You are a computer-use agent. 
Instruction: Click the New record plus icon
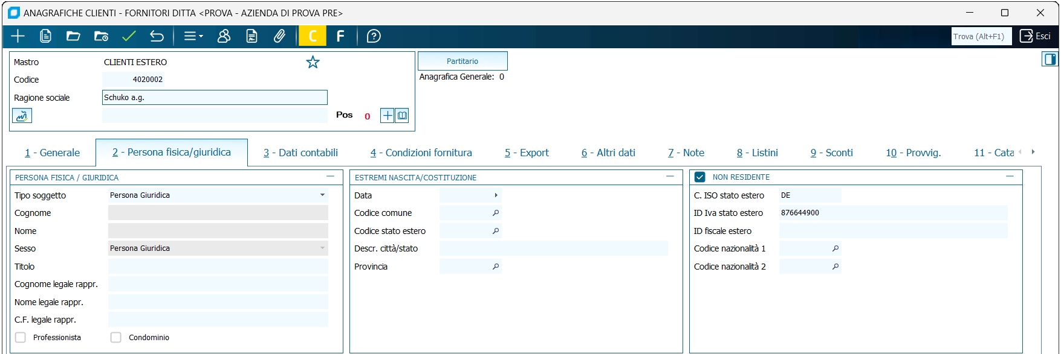[x=18, y=36]
